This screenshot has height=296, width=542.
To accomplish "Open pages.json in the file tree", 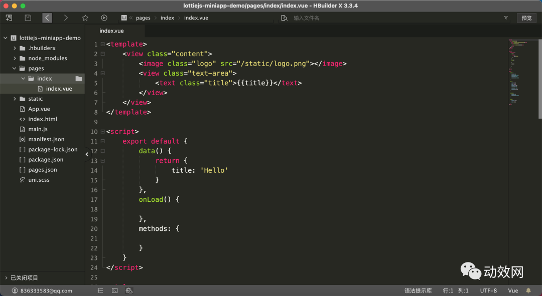I will coord(42,170).
